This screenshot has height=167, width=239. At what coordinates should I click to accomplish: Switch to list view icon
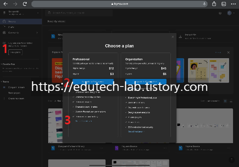(x=231, y=101)
